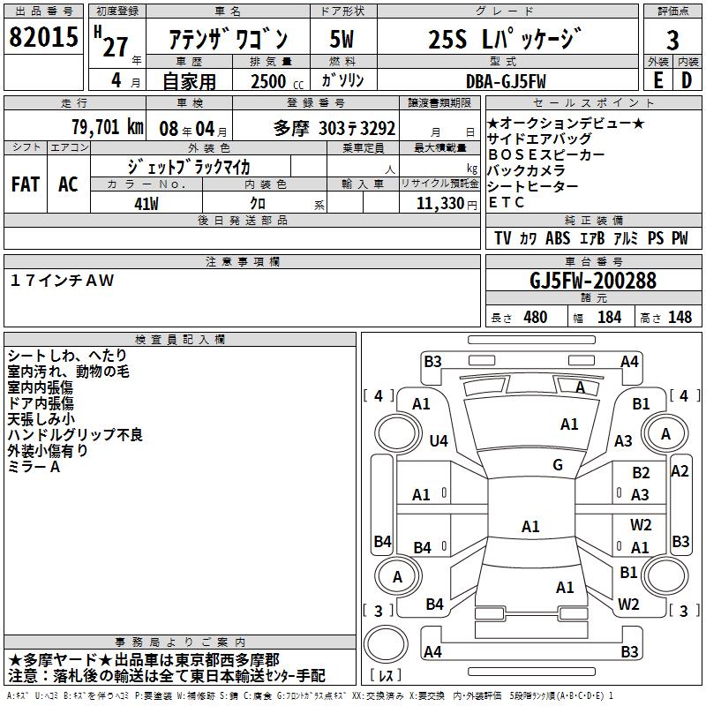
Task: Click the shift type FAT
Action: [26, 184]
